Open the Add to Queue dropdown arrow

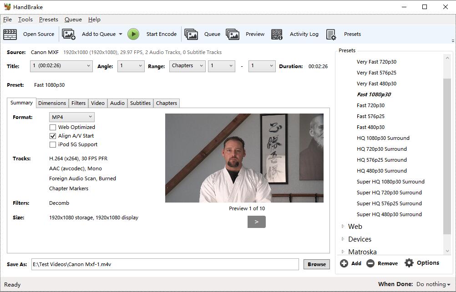[x=121, y=34]
